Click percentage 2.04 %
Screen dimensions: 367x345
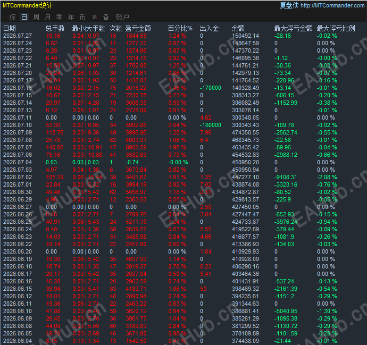point(177,125)
